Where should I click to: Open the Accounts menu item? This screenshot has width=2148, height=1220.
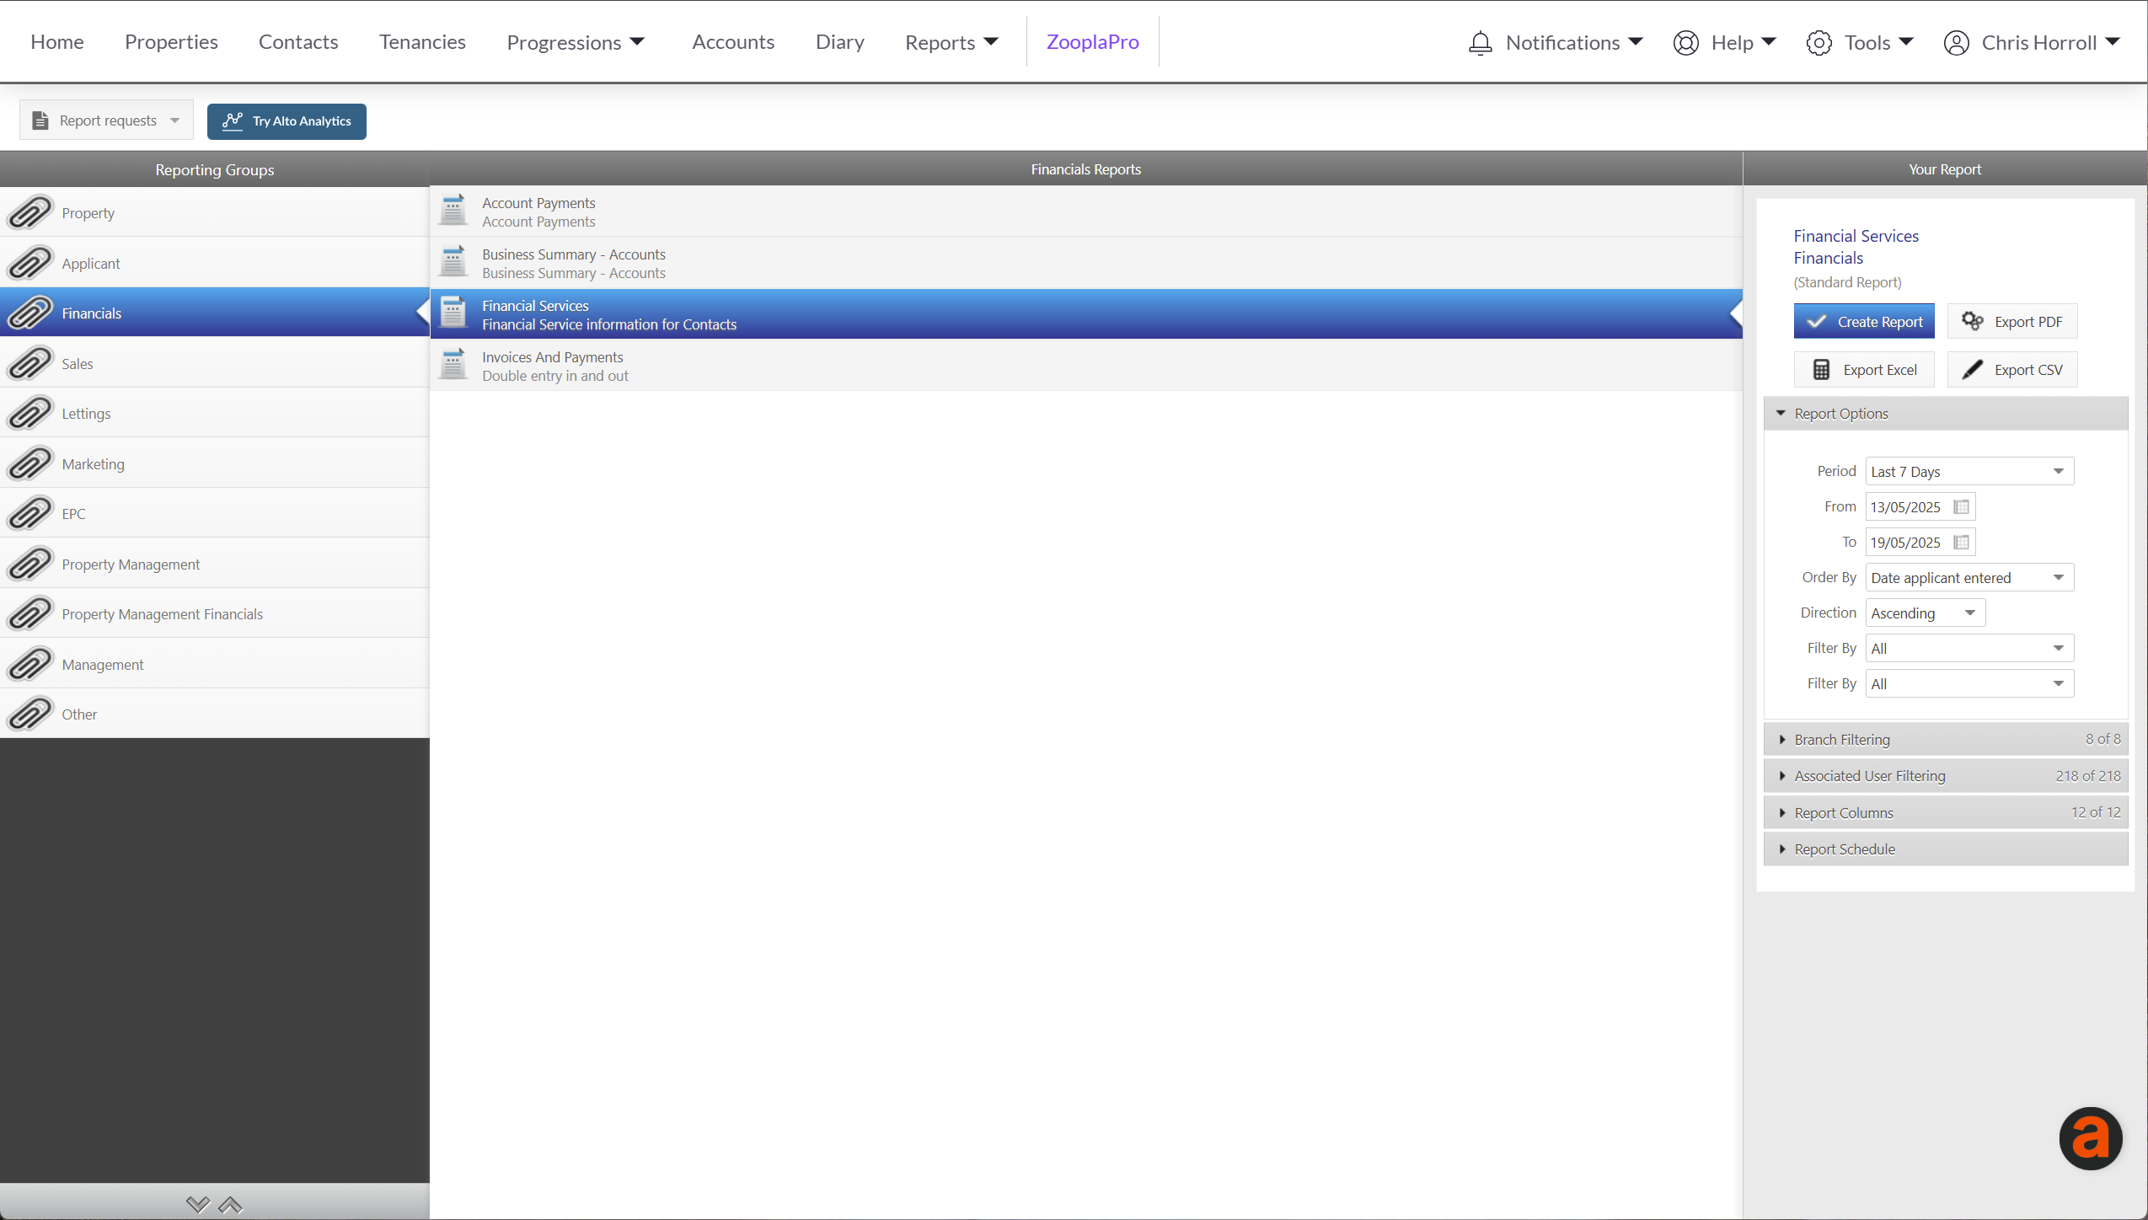732,42
